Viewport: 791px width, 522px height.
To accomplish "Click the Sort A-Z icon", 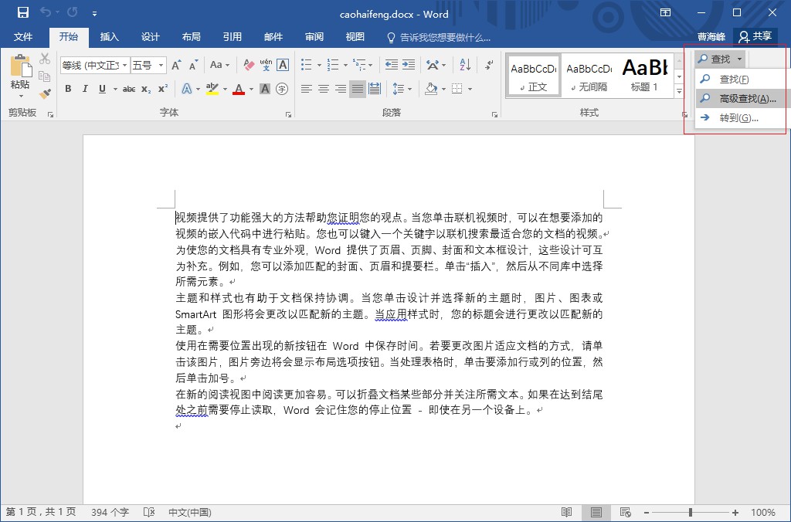I will 464,65.
